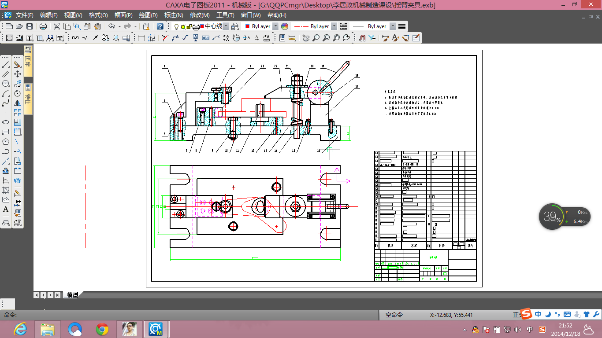Open the linetype ByLayer dropdown
Image resolution: width=602 pixels, height=338 pixels.
click(334, 26)
